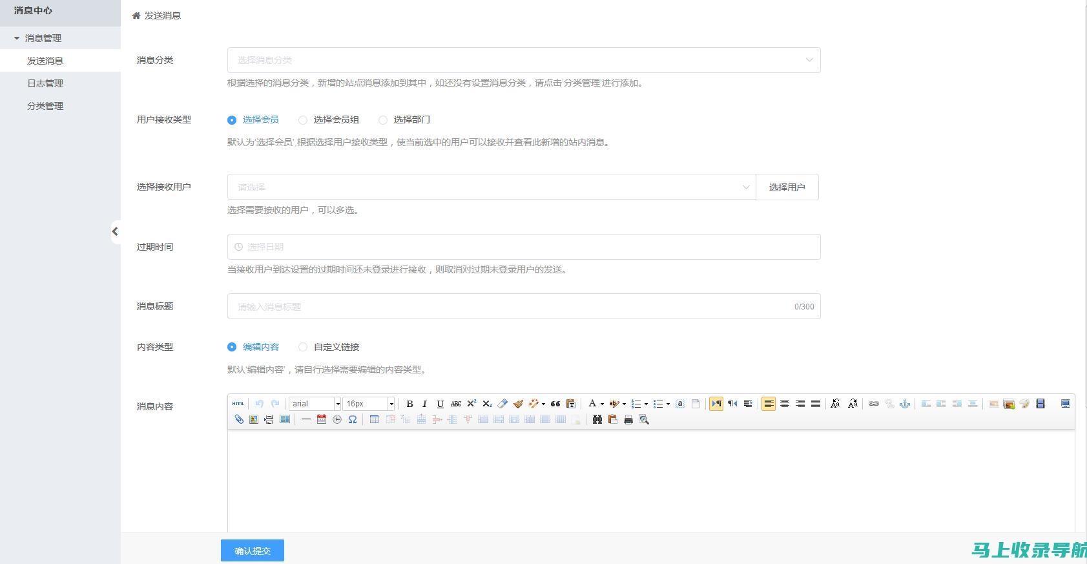This screenshot has width=1087, height=564.
Task: Click the font color A swatch
Action: pyautogui.click(x=592, y=404)
